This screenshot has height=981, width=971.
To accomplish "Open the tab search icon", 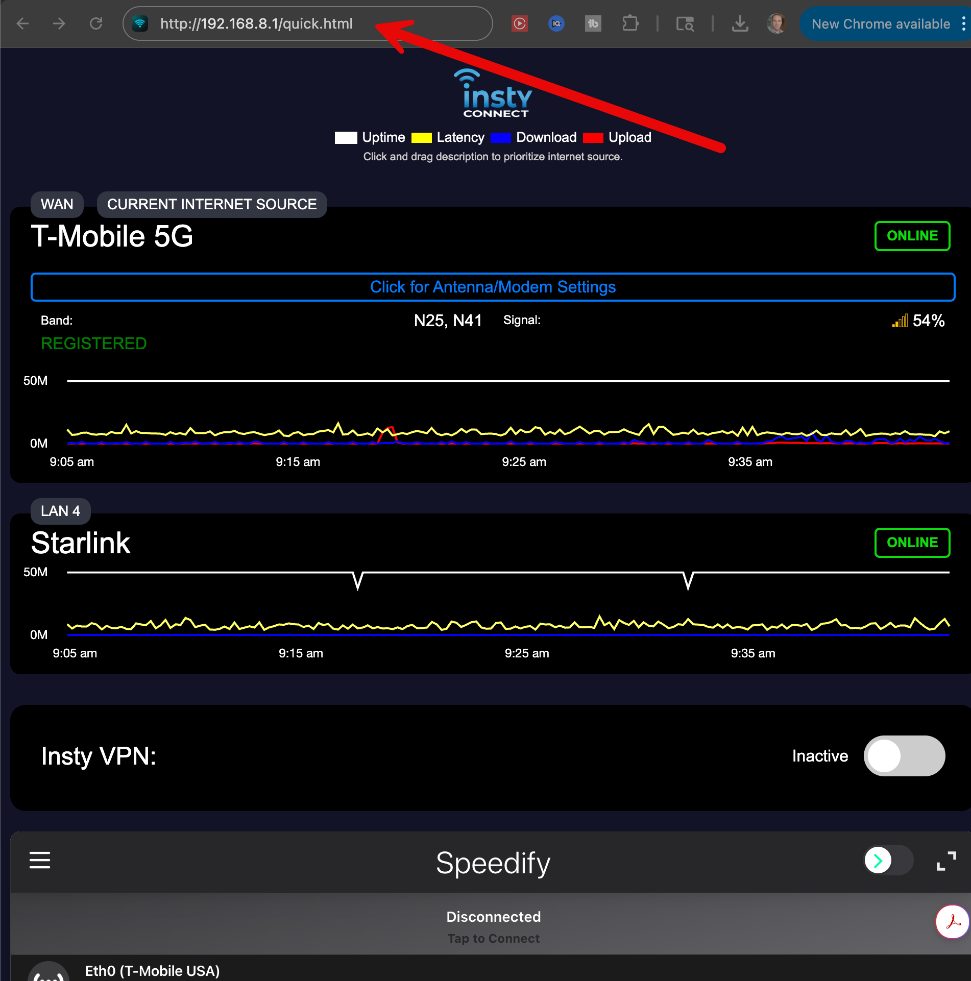I will (685, 23).
